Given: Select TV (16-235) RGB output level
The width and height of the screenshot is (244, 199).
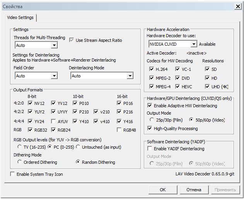Looking at the screenshot, I should [x=20, y=147].
